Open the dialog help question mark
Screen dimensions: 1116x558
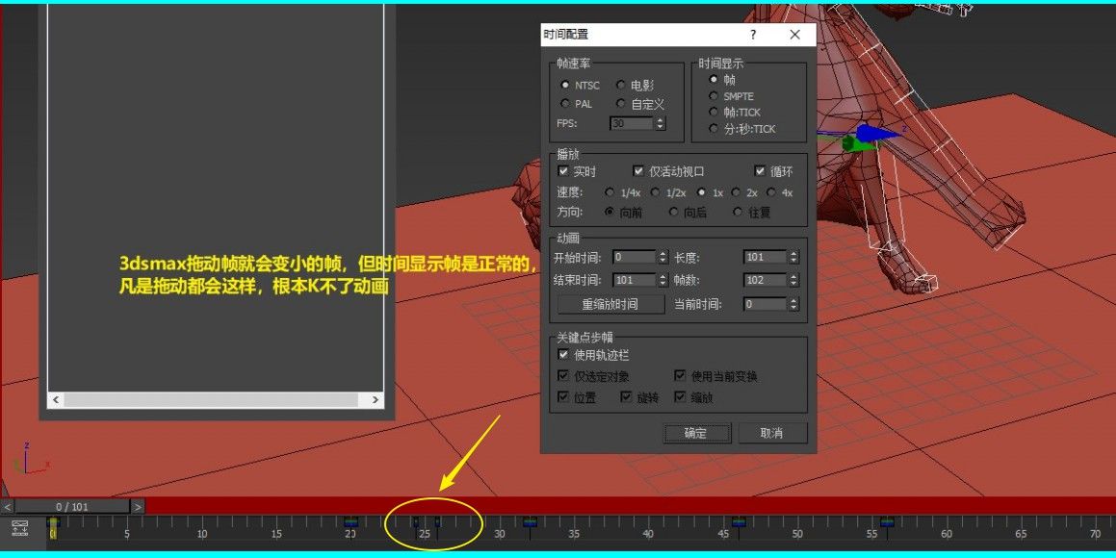point(753,34)
